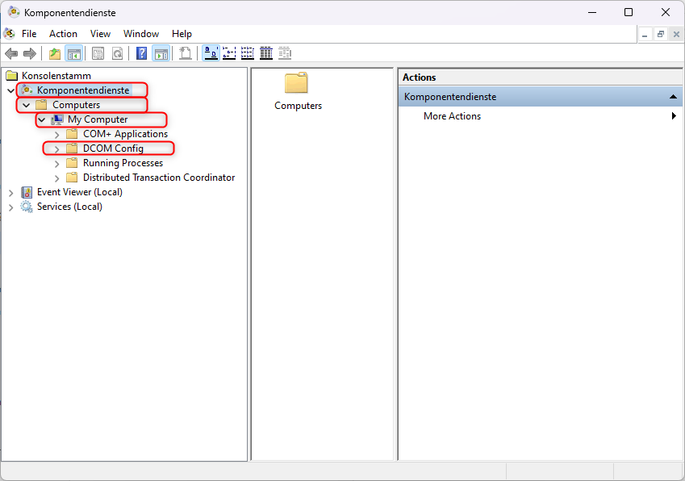Image resolution: width=685 pixels, height=481 pixels.
Task: Click the Up one level folder icon
Action: pyautogui.click(x=54, y=53)
